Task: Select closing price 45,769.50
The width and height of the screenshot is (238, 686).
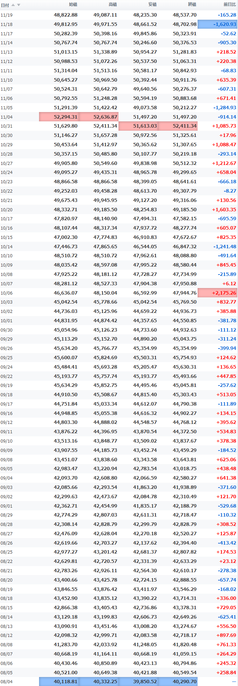Action: click(x=184, y=302)
